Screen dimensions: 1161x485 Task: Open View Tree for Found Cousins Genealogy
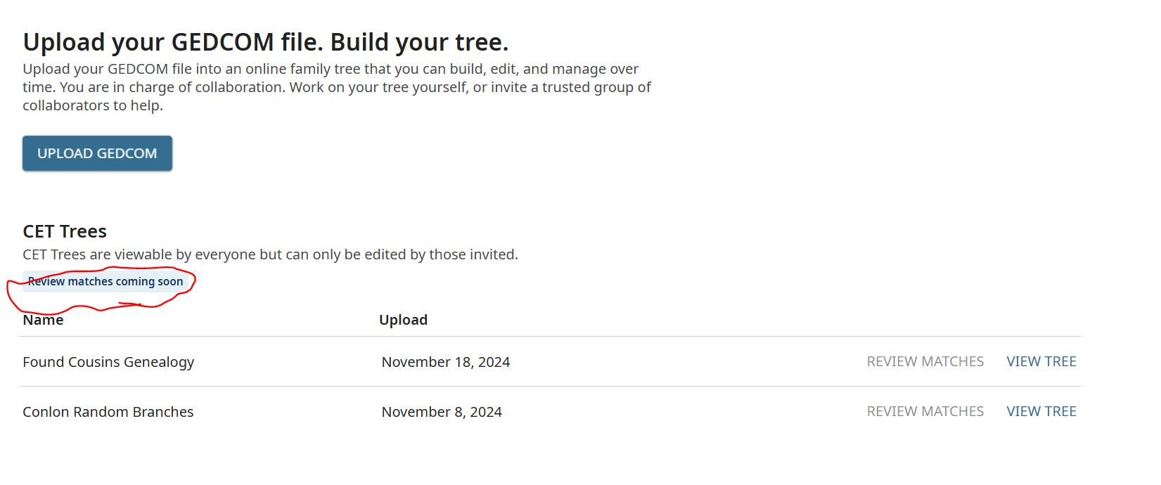[x=1041, y=361]
